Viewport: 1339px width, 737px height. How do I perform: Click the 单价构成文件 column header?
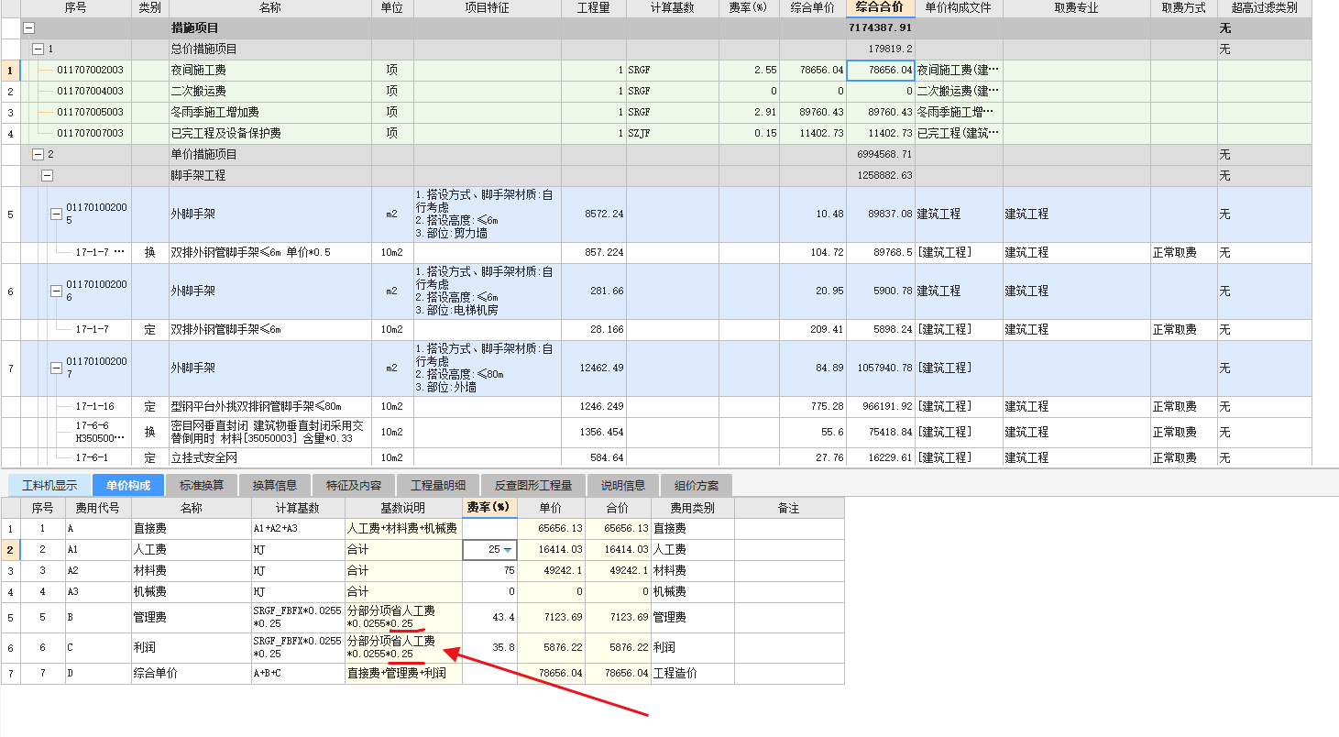pos(959,8)
